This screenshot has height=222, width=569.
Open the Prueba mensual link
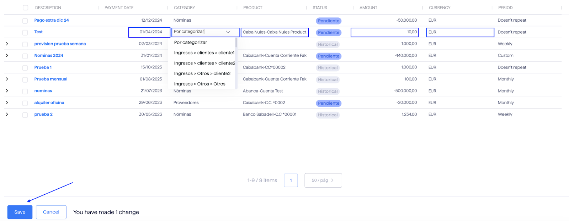(51, 79)
